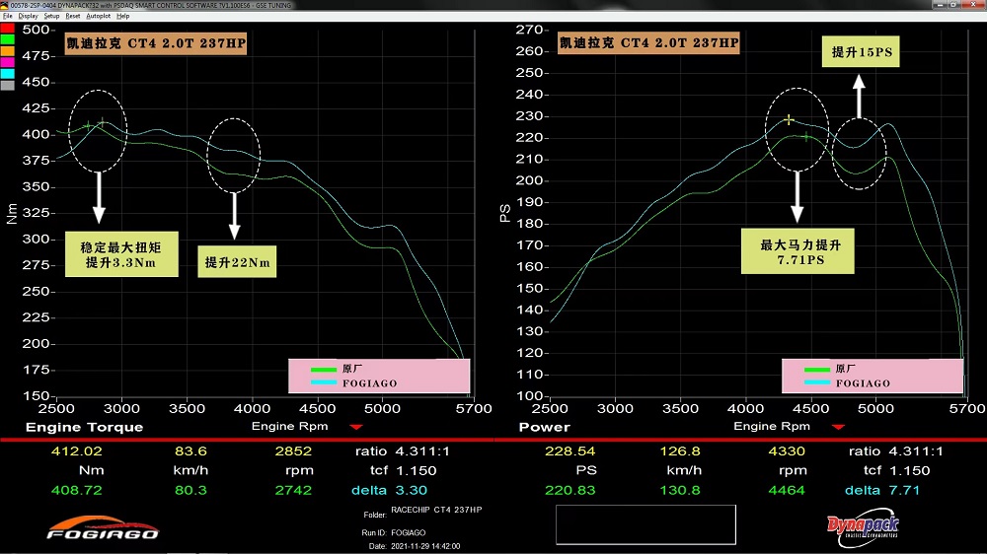Open the Help menu
This screenshot has width=987, height=554.
click(x=122, y=16)
